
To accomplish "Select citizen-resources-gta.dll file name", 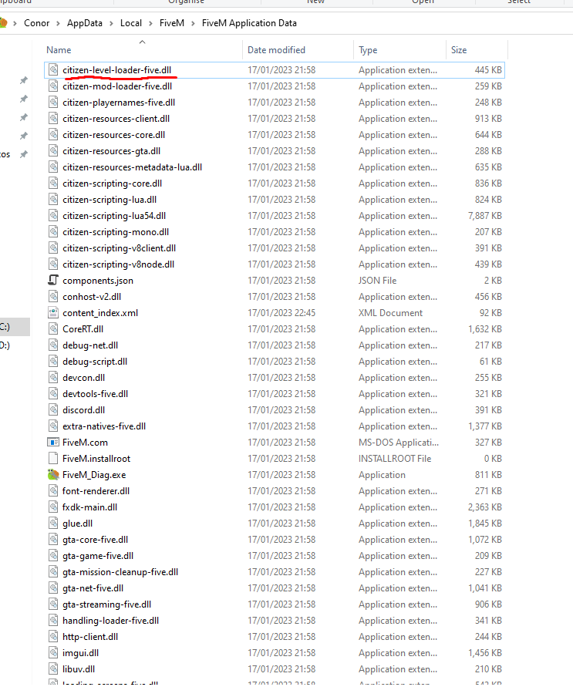I will click(x=112, y=151).
